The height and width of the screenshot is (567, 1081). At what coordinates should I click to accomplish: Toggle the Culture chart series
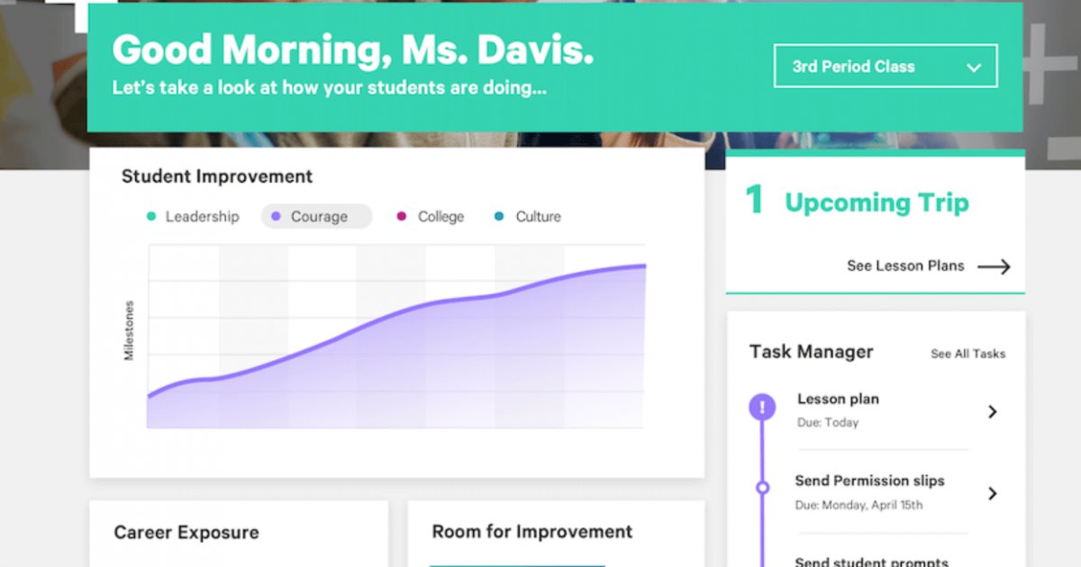point(528,217)
